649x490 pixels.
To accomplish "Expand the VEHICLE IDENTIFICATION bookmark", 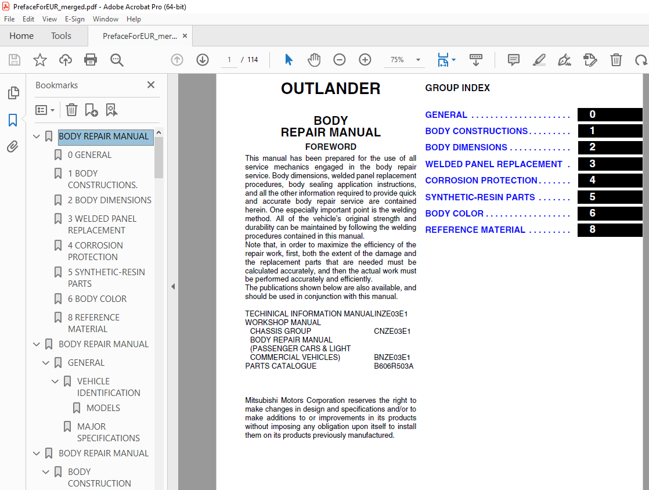I will coord(55,381).
